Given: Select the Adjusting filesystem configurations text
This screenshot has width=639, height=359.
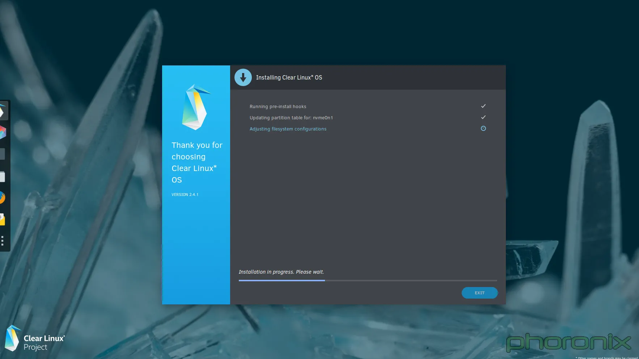Looking at the screenshot, I should (288, 129).
